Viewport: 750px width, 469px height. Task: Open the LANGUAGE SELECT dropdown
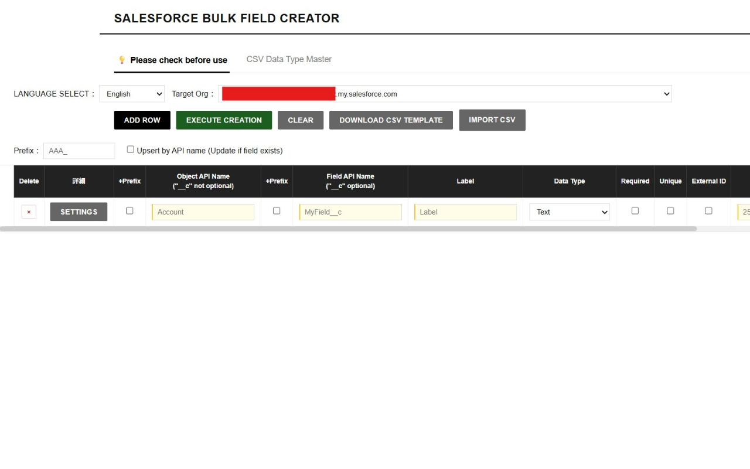pyautogui.click(x=131, y=94)
